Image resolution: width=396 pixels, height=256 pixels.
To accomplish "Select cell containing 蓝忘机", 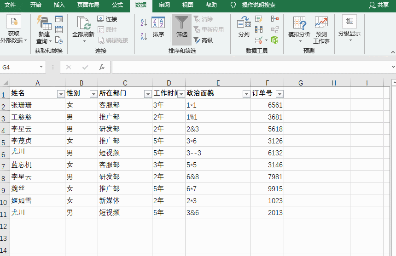I will pos(37,165).
